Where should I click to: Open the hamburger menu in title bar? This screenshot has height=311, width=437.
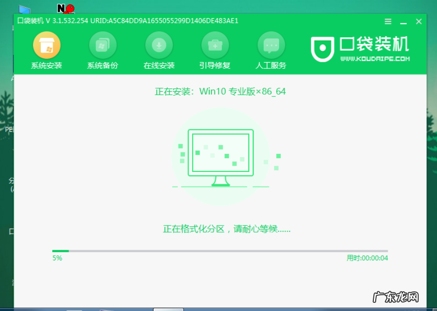tap(388, 21)
